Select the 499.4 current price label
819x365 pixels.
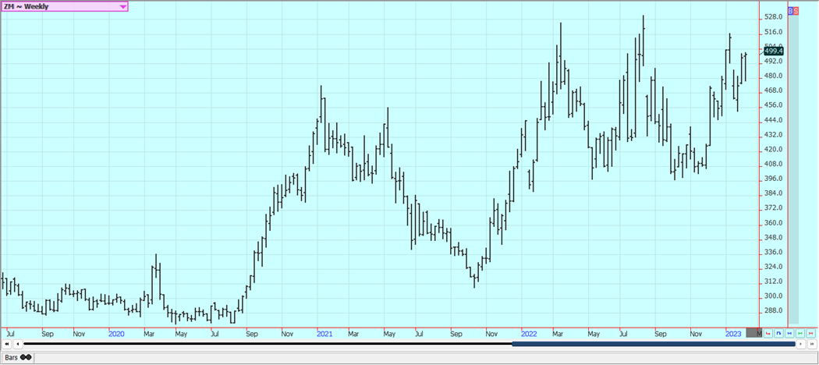(774, 51)
